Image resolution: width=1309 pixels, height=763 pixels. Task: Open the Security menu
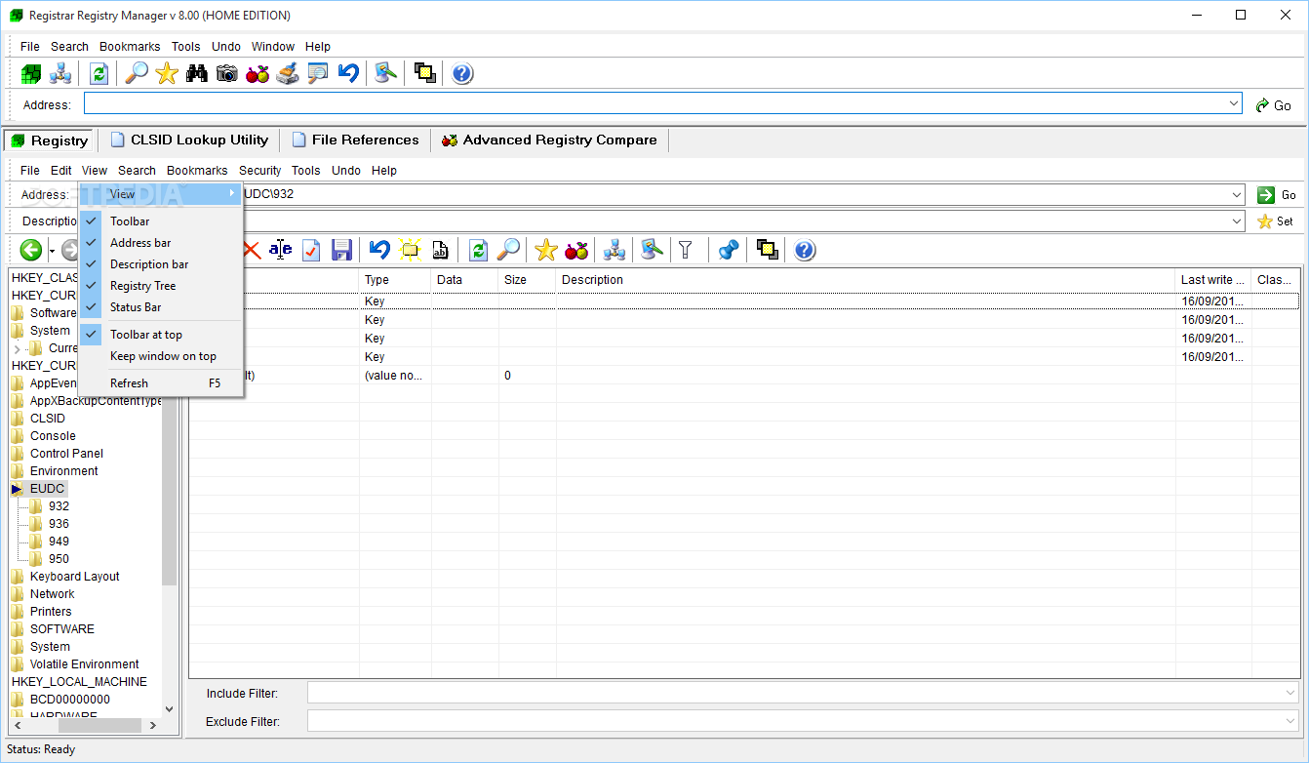[259, 171]
